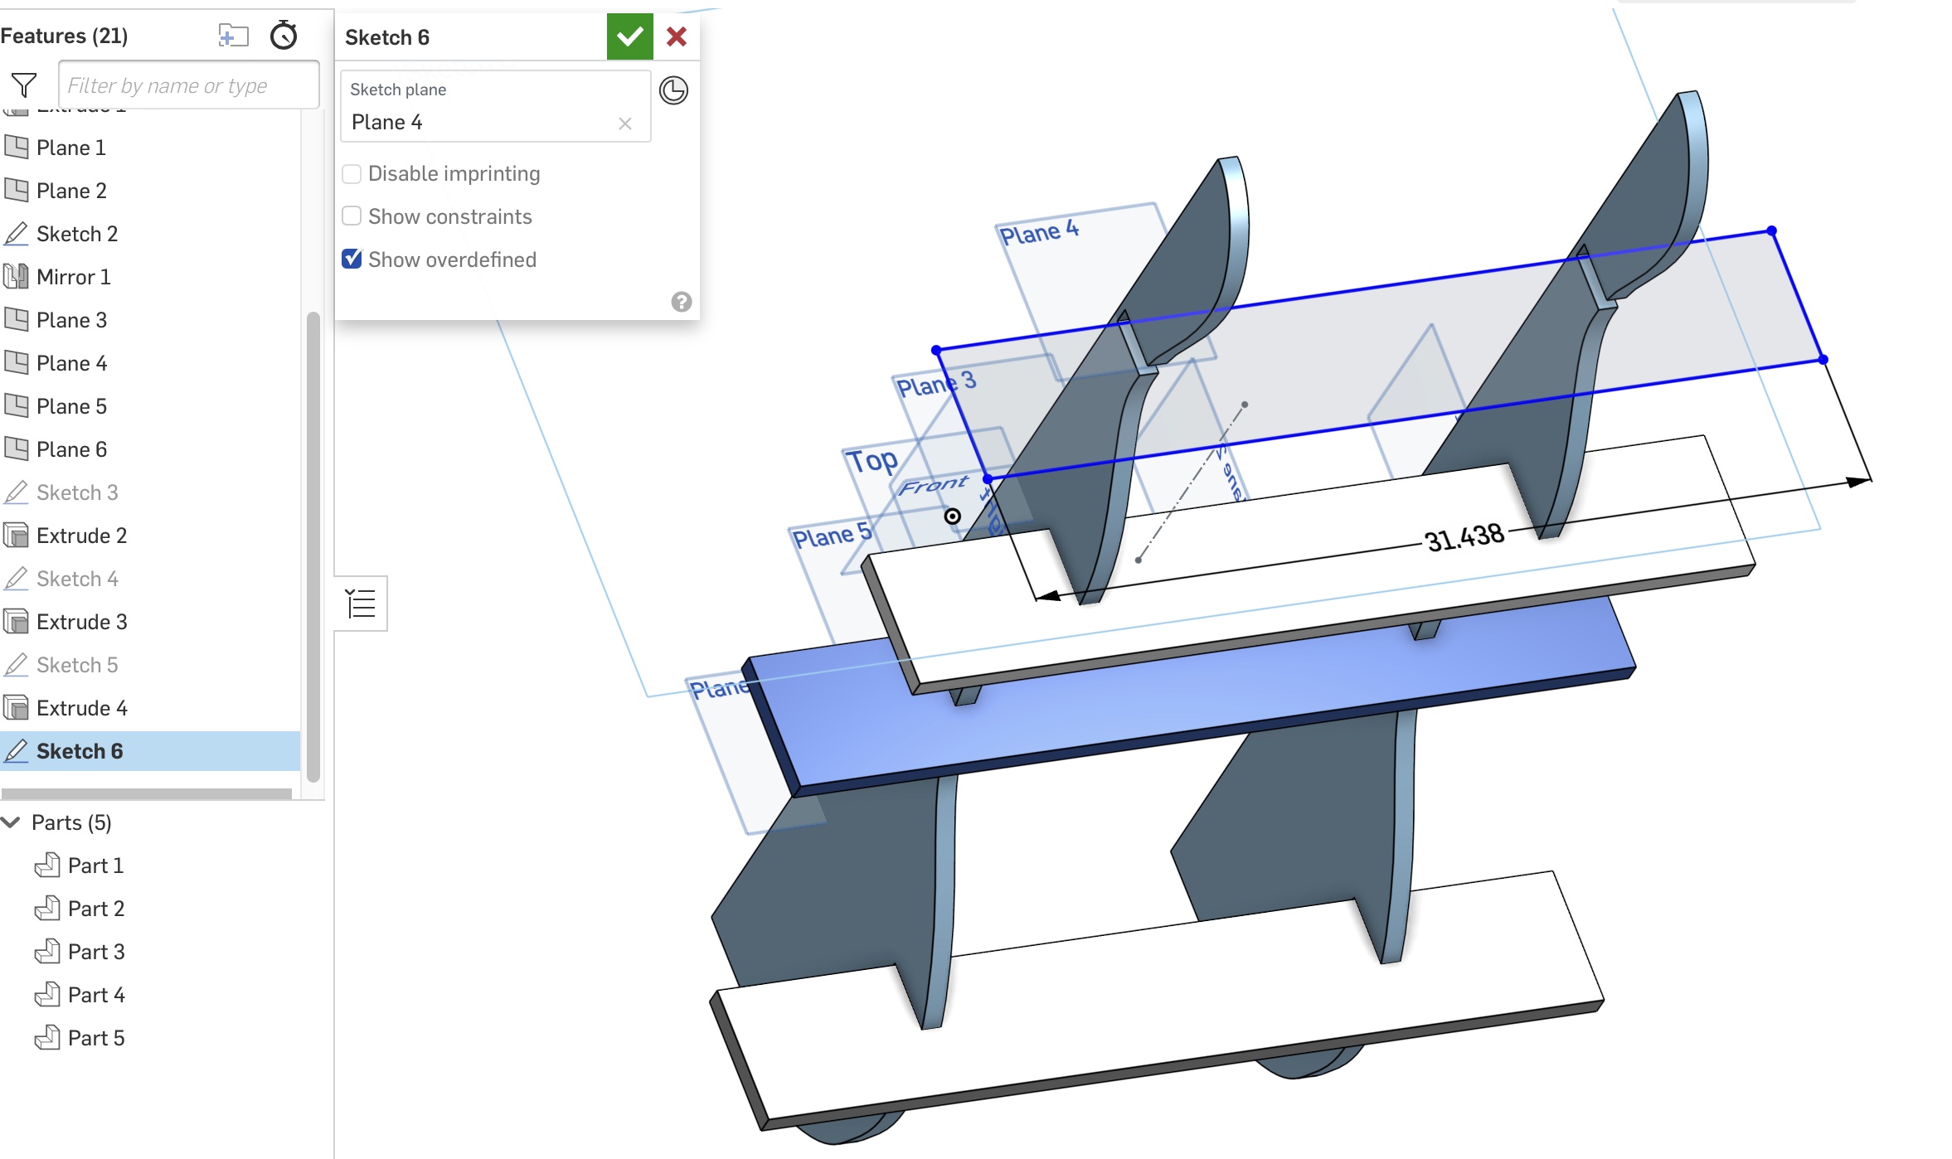Click the Plane 3 label in viewport
The image size is (1952, 1159).
click(x=936, y=384)
